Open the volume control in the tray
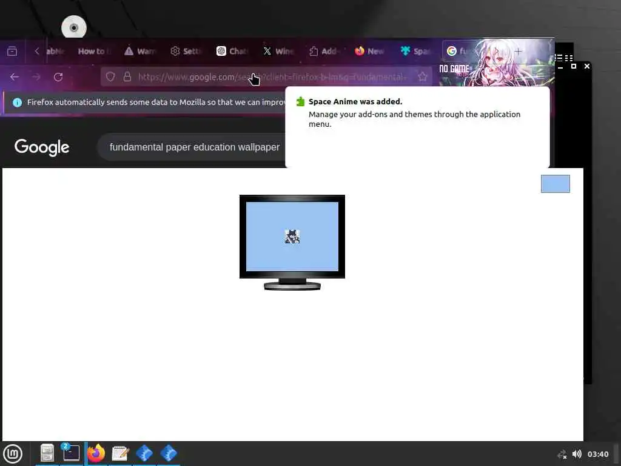The image size is (621, 466). pyautogui.click(x=577, y=454)
